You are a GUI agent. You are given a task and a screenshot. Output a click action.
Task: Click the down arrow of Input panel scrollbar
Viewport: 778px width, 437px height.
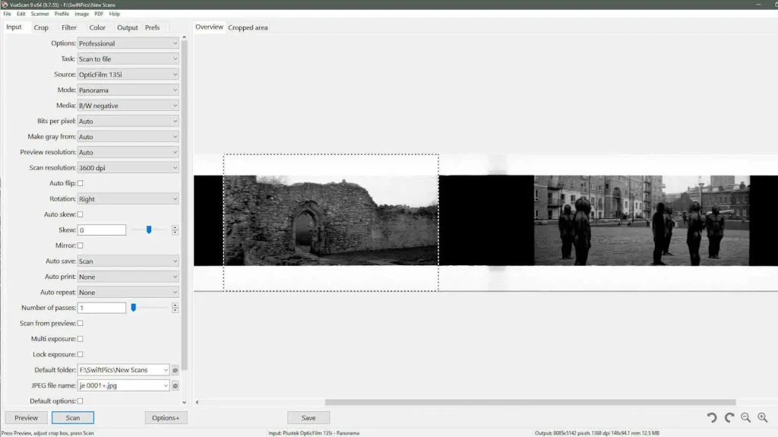click(184, 403)
